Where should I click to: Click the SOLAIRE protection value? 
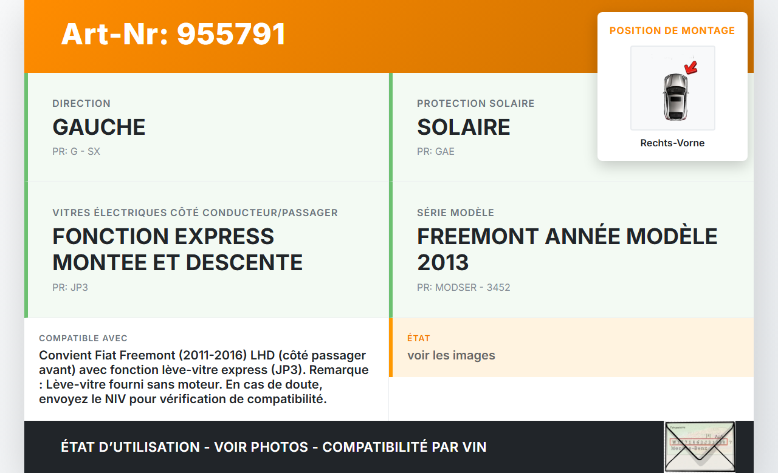click(464, 127)
